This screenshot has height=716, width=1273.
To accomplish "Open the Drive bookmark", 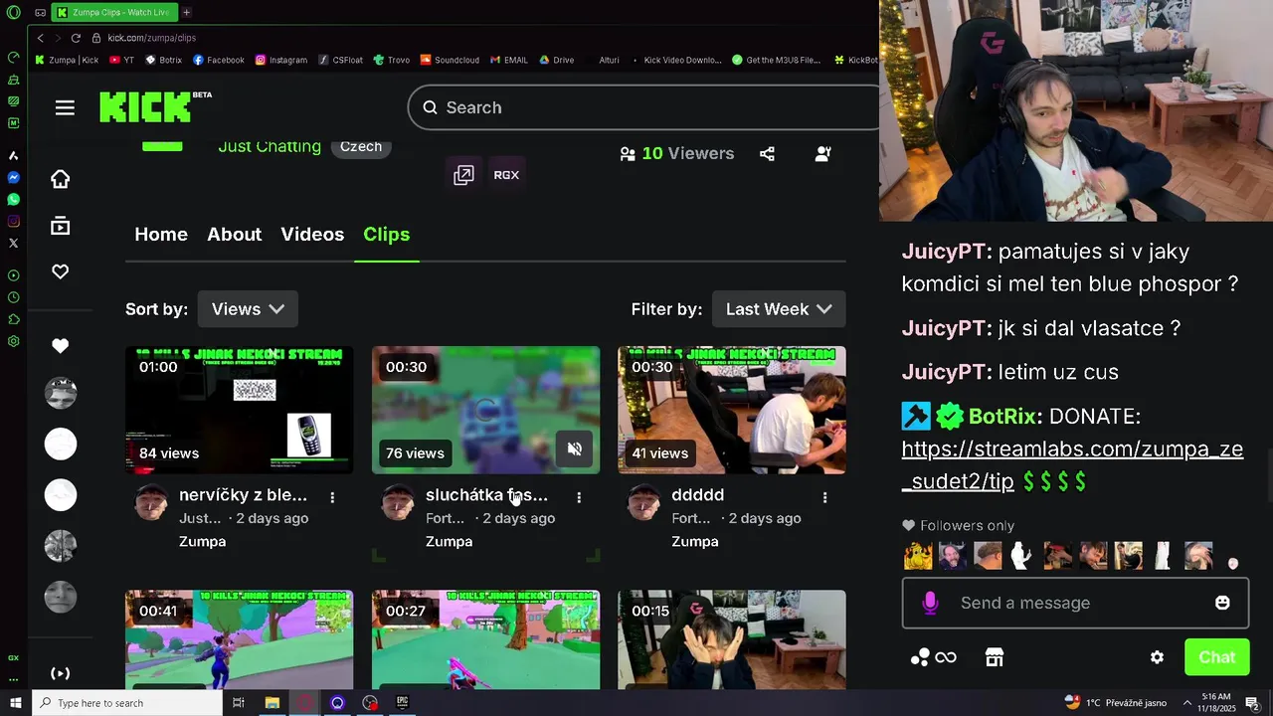I will click(x=557, y=60).
